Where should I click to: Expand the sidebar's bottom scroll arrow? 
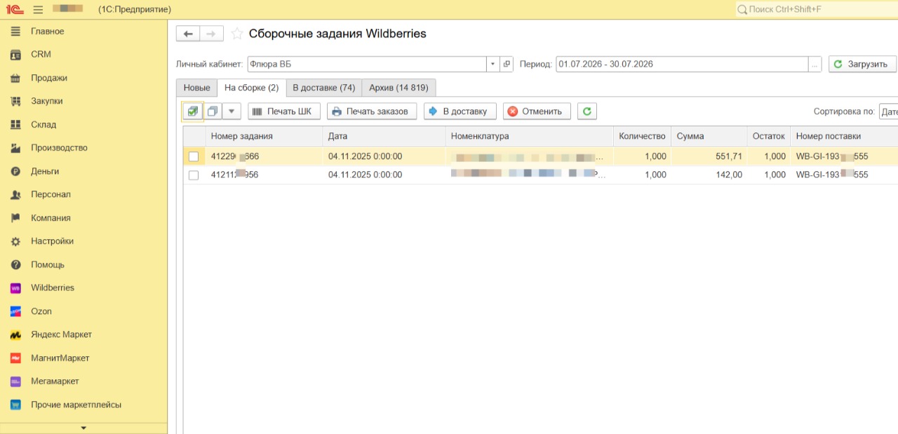click(x=83, y=428)
